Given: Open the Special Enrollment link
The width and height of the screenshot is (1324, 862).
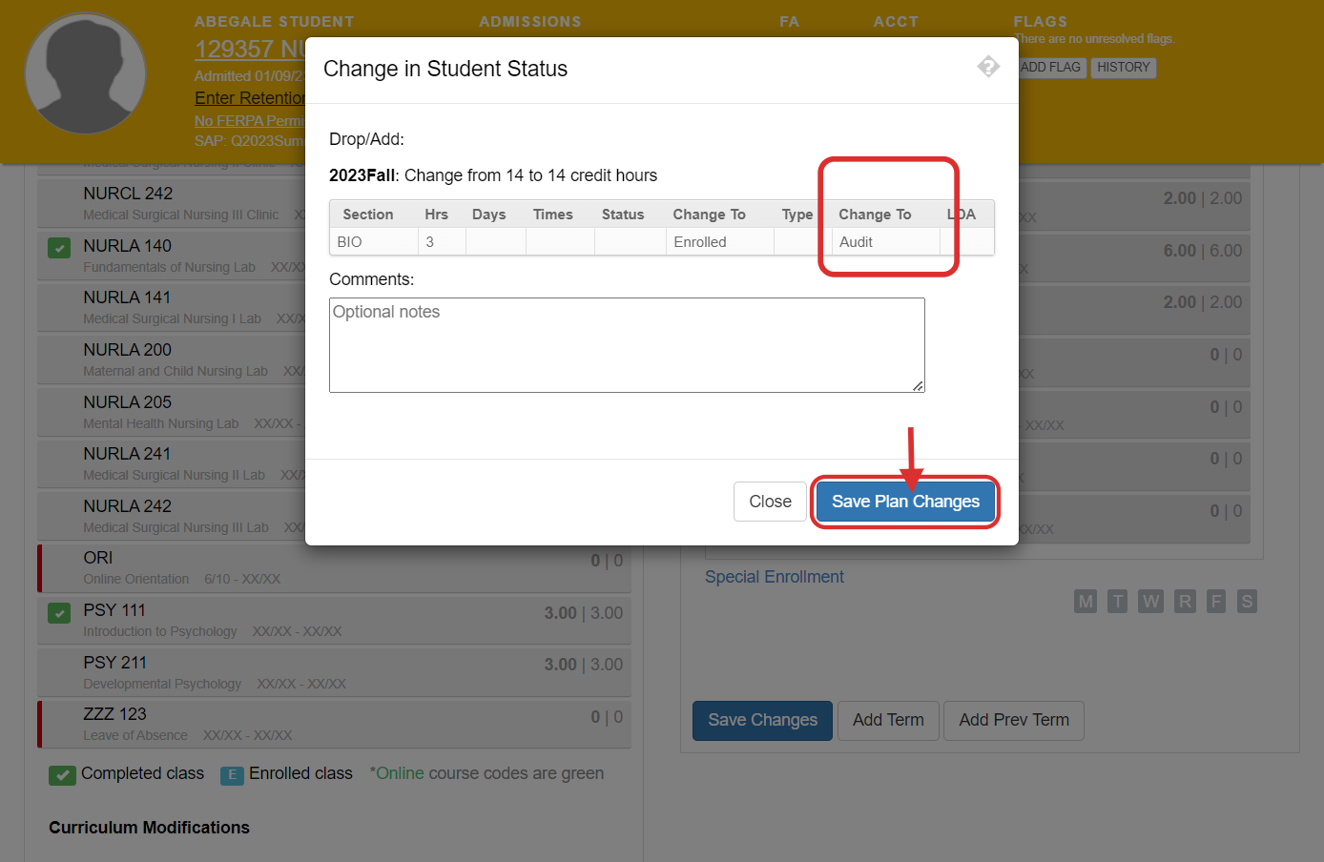Looking at the screenshot, I should 774,576.
